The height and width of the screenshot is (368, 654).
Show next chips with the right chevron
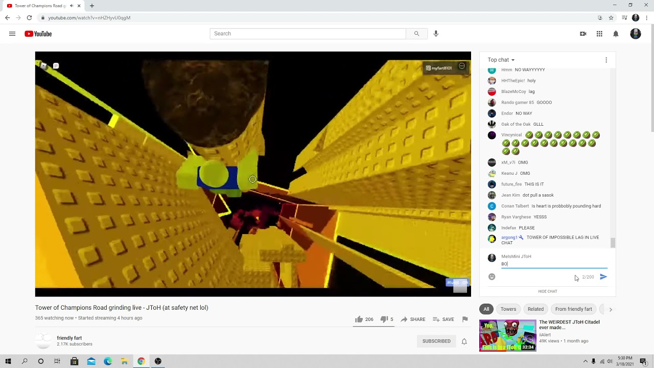[x=610, y=309]
